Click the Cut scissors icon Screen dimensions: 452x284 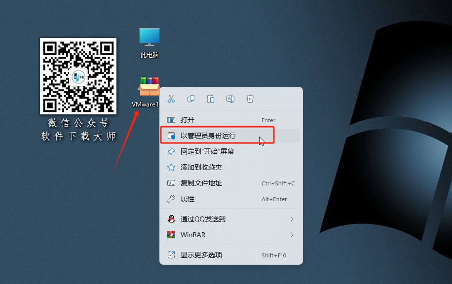coord(171,99)
